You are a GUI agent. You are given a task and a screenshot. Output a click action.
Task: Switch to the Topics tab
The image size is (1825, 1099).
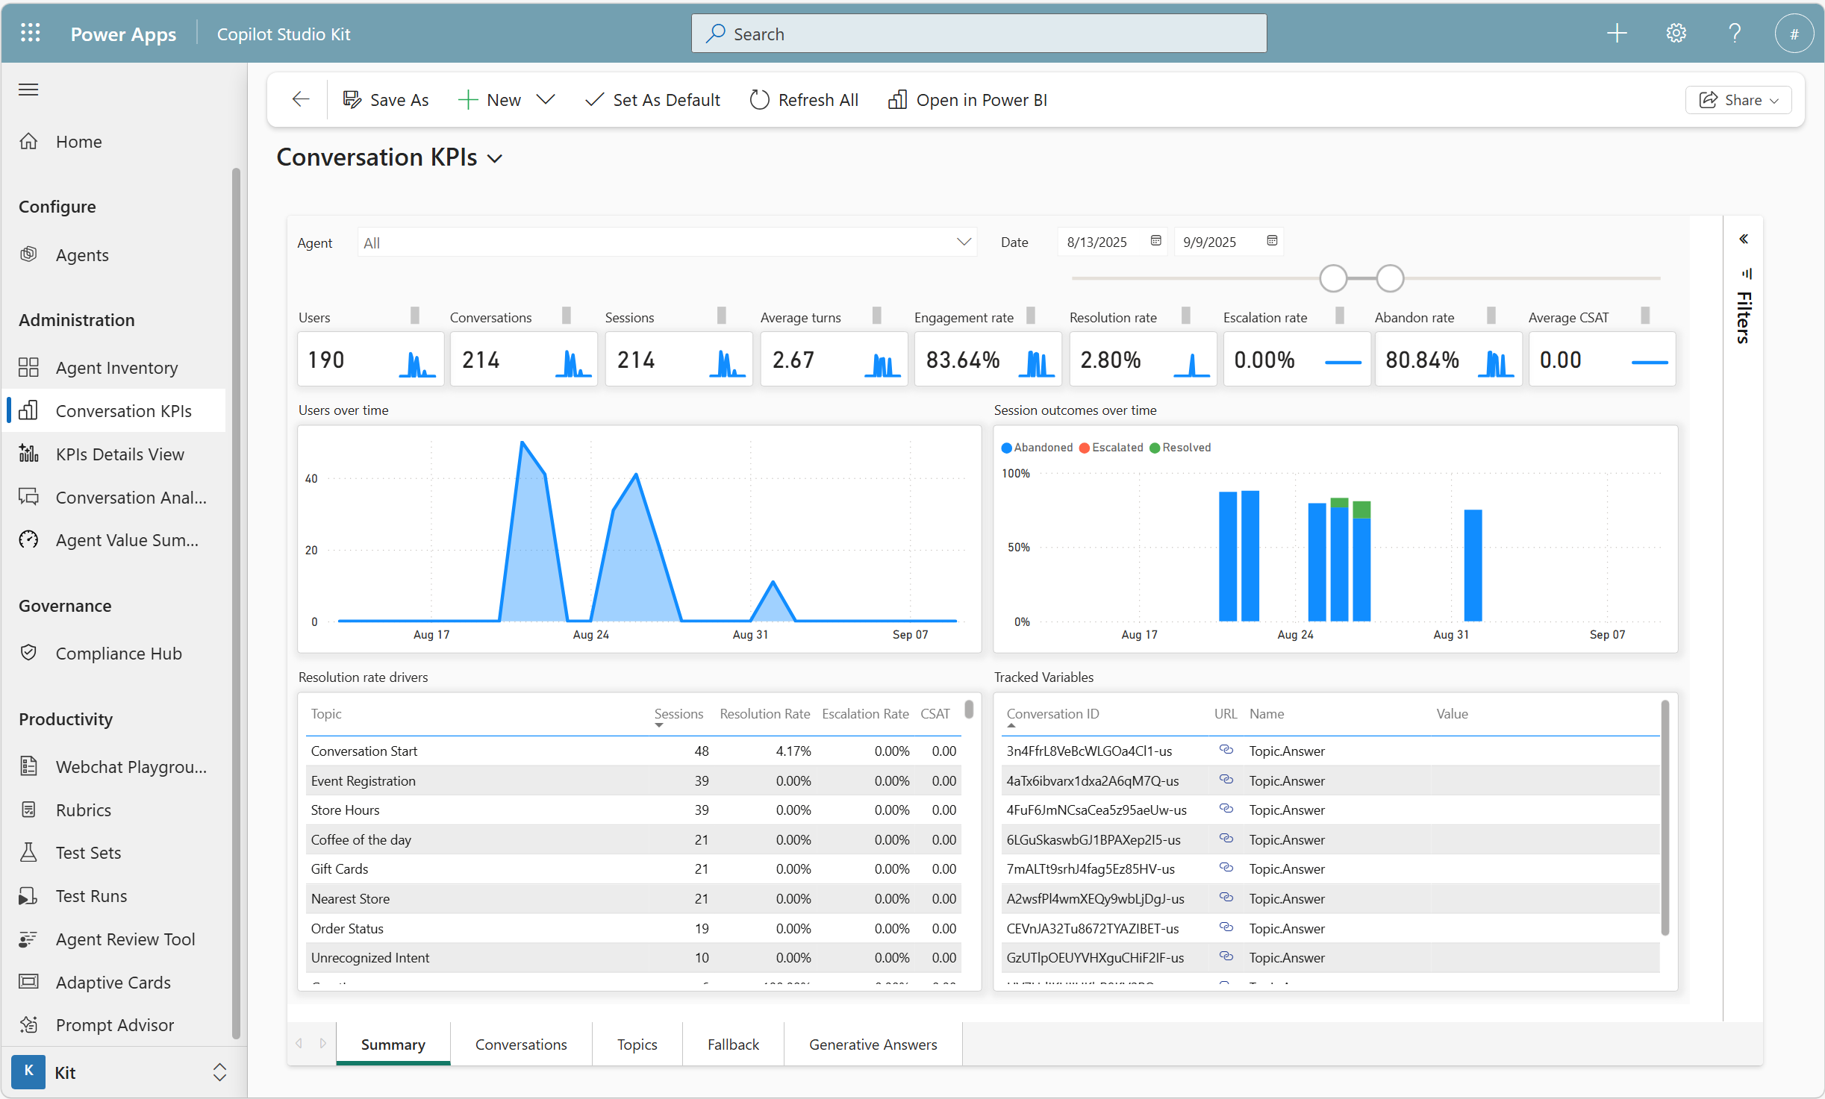coord(637,1045)
